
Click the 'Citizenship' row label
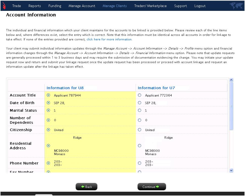21,130
